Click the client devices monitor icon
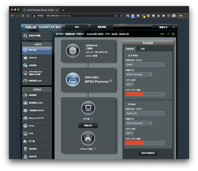The width and height of the screenshot is (198, 171). point(88,108)
